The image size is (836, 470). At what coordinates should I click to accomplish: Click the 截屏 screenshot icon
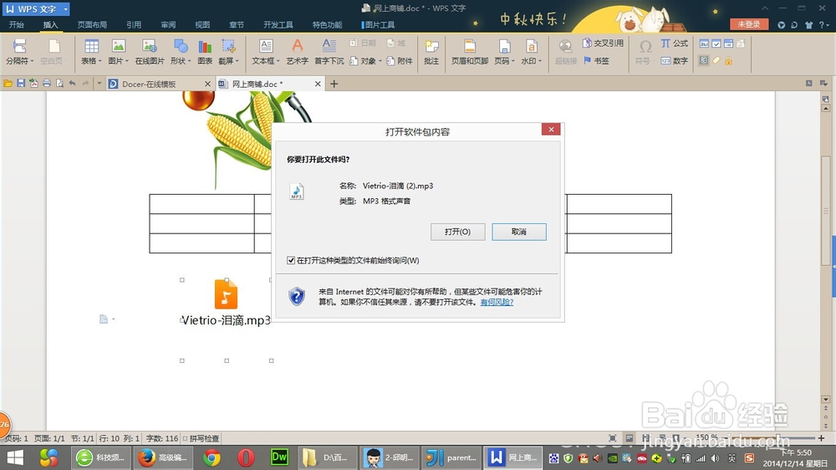(x=228, y=46)
